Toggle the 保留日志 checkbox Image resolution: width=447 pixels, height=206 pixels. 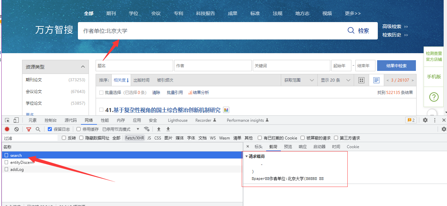click(x=50, y=129)
